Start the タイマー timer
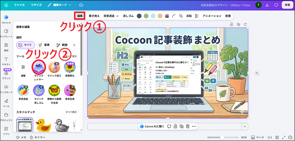The height and width of the screenshot is (141, 295). click(x=37, y=137)
